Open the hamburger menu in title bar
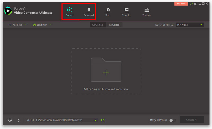Screen dimensions: 212x129 pos(195,4)
